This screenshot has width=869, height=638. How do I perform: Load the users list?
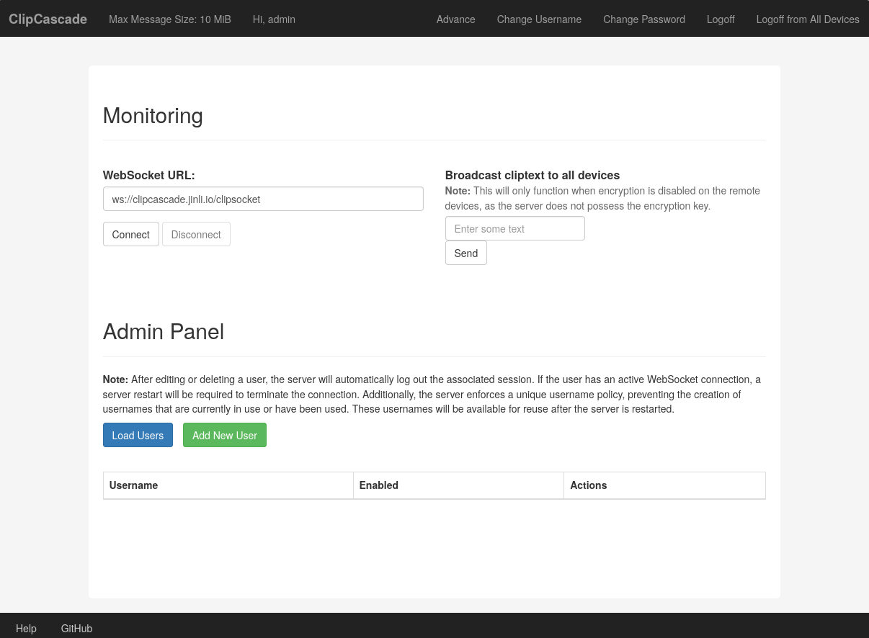pos(138,436)
